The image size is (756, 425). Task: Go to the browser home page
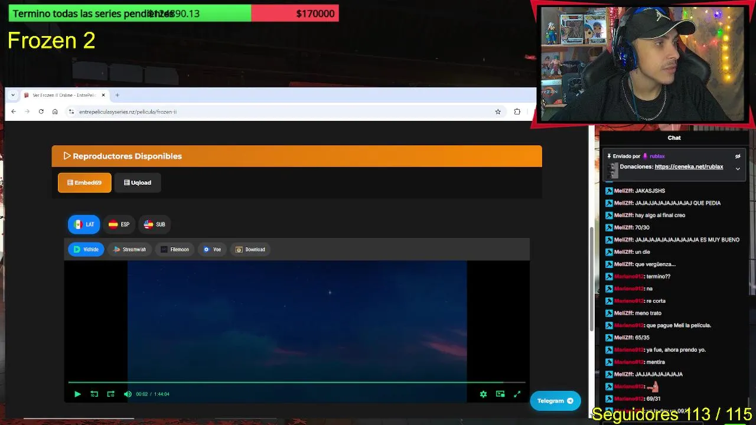55,112
